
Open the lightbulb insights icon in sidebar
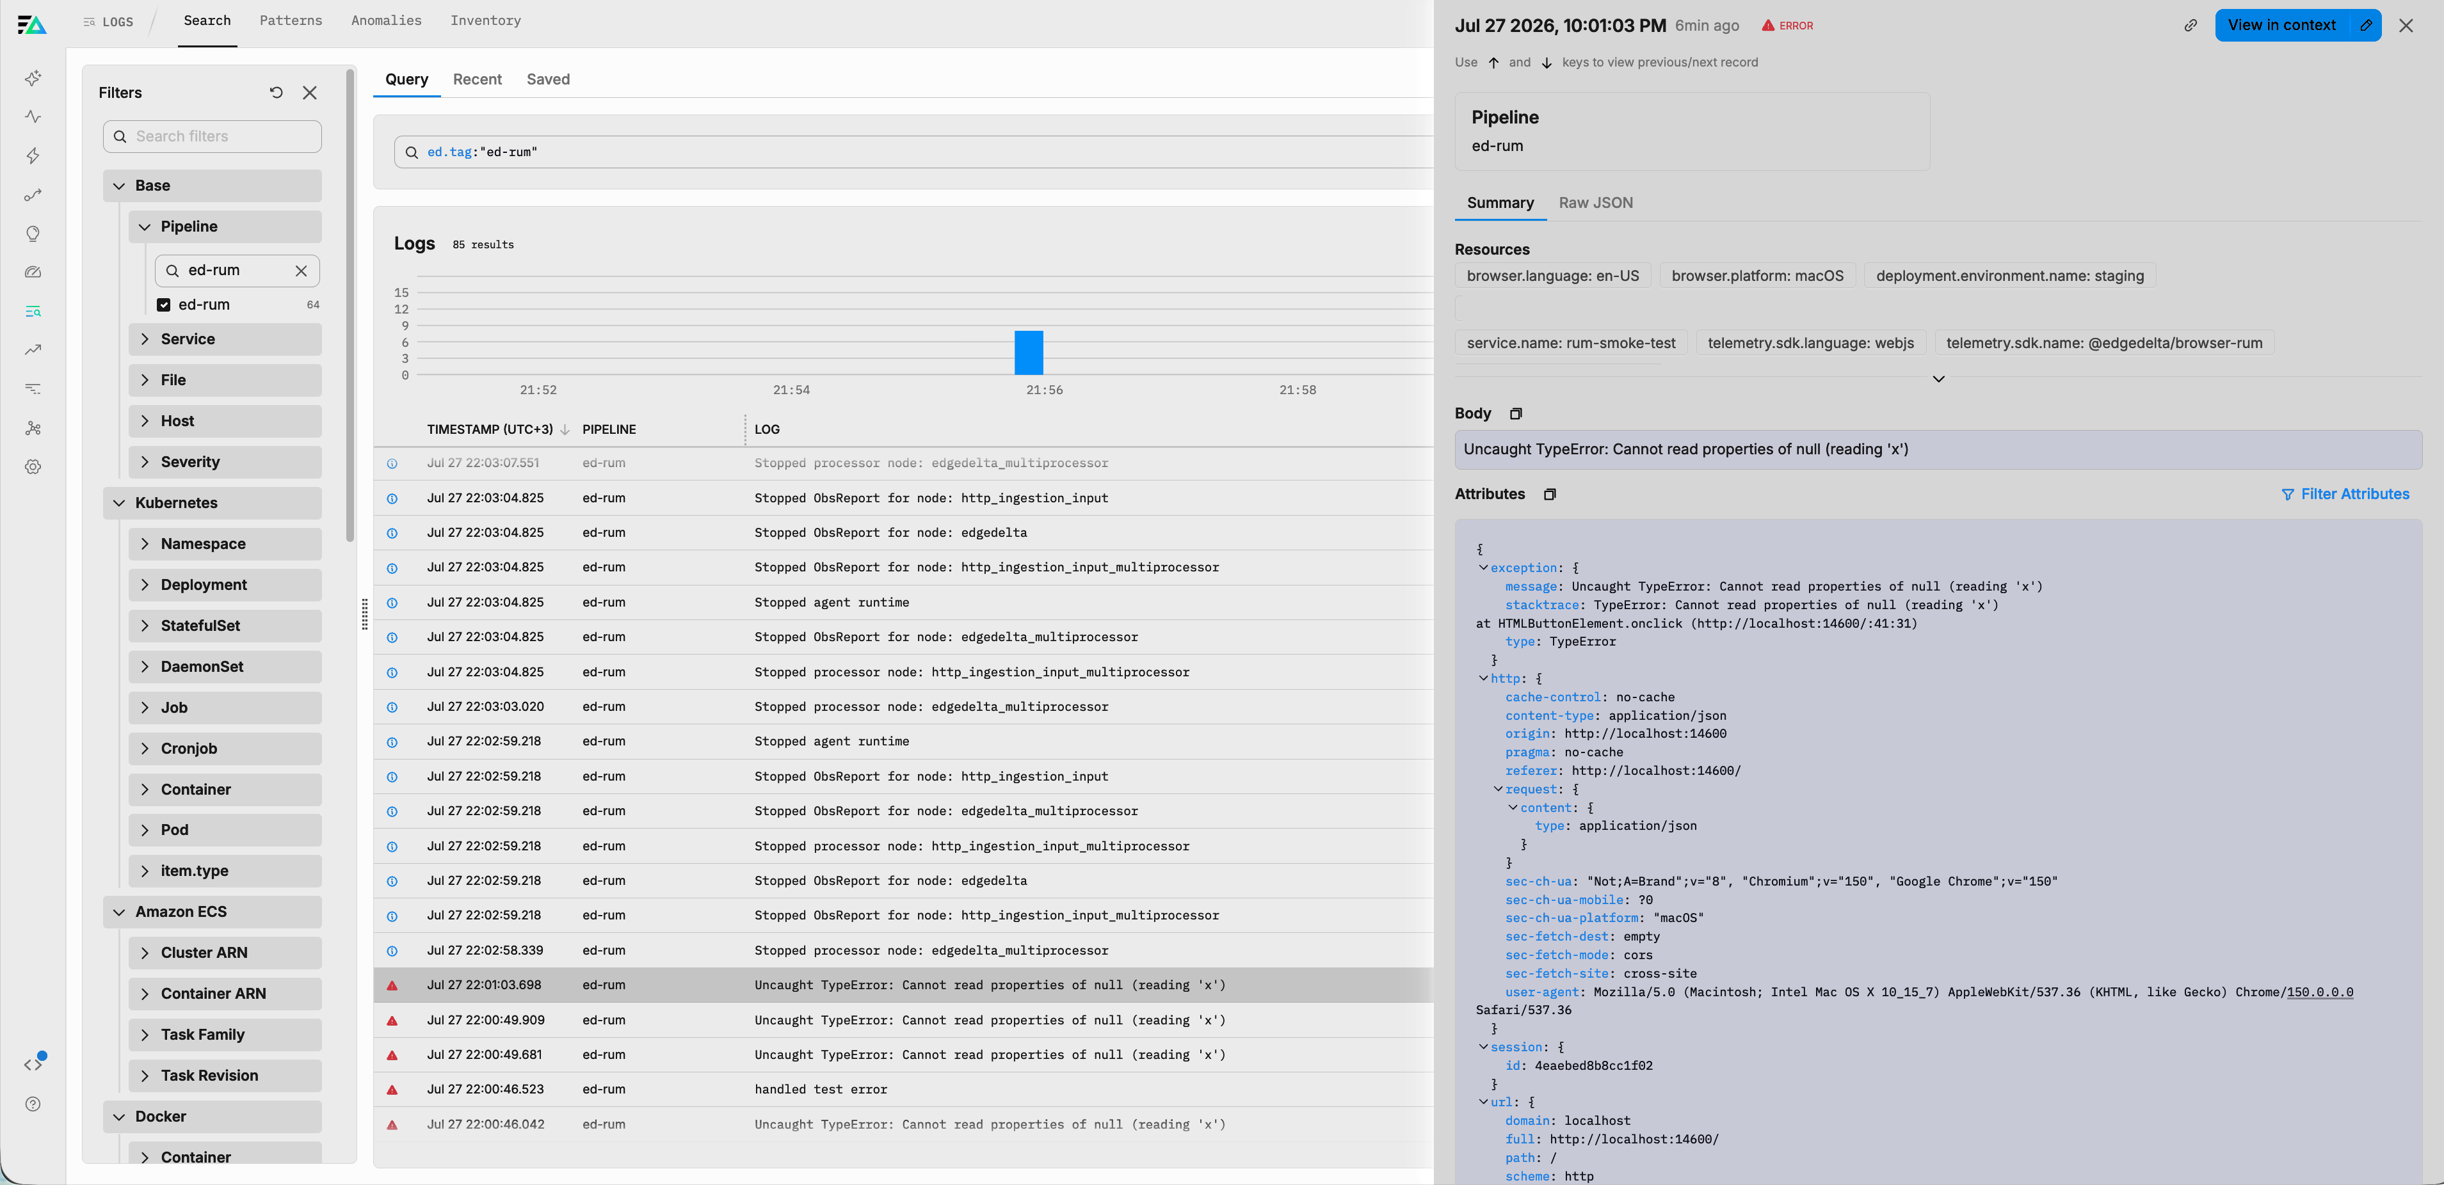33,233
